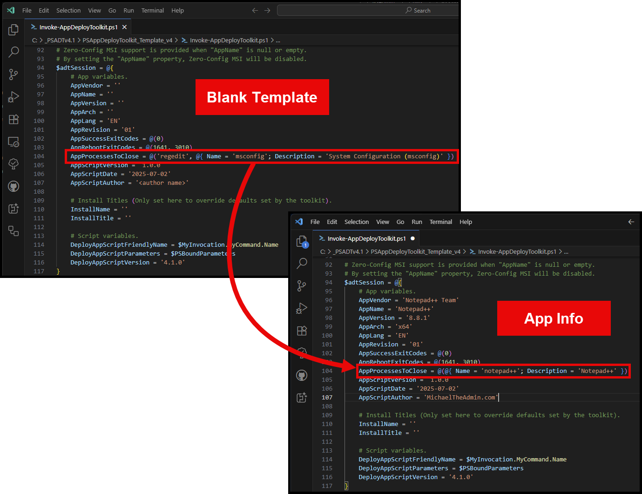
Task: Open Run and Debug in Blank Template window
Action: (14, 97)
